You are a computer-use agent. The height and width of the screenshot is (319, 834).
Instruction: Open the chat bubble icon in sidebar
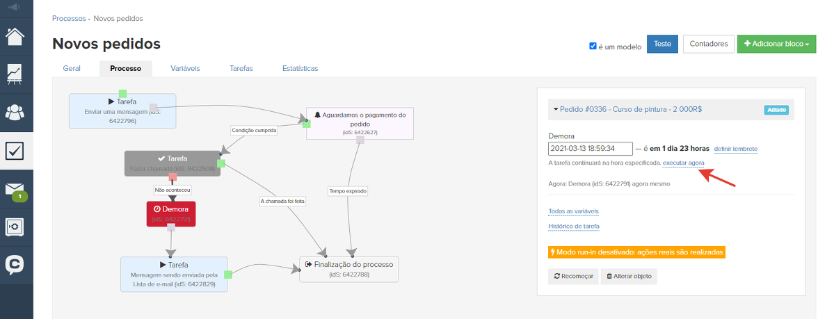(16, 265)
